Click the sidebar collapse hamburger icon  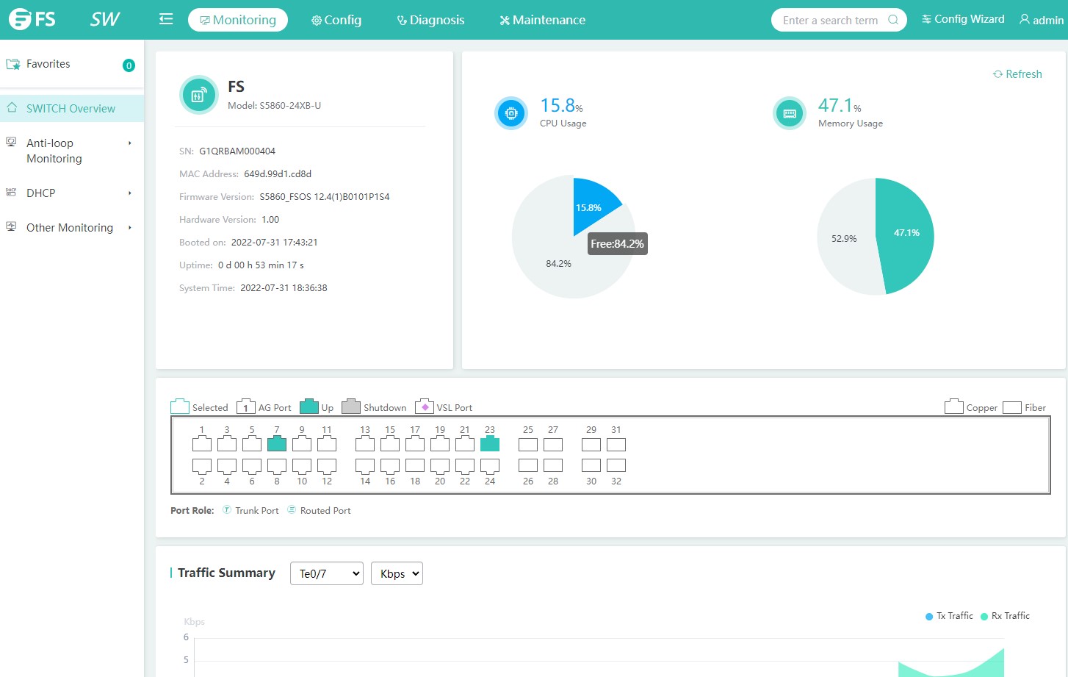[x=166, y=19]
